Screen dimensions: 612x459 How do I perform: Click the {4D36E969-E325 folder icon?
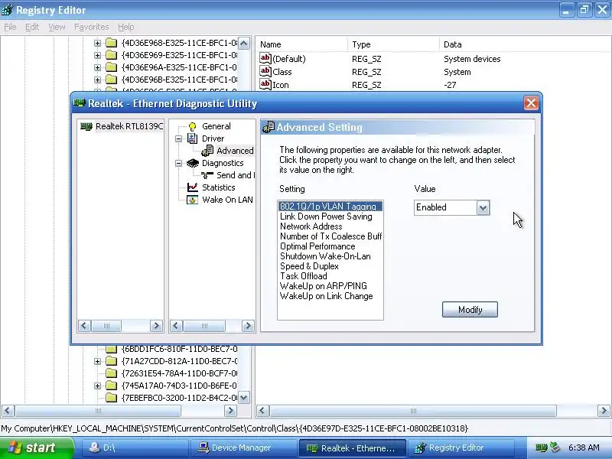[x=112, y=55]
